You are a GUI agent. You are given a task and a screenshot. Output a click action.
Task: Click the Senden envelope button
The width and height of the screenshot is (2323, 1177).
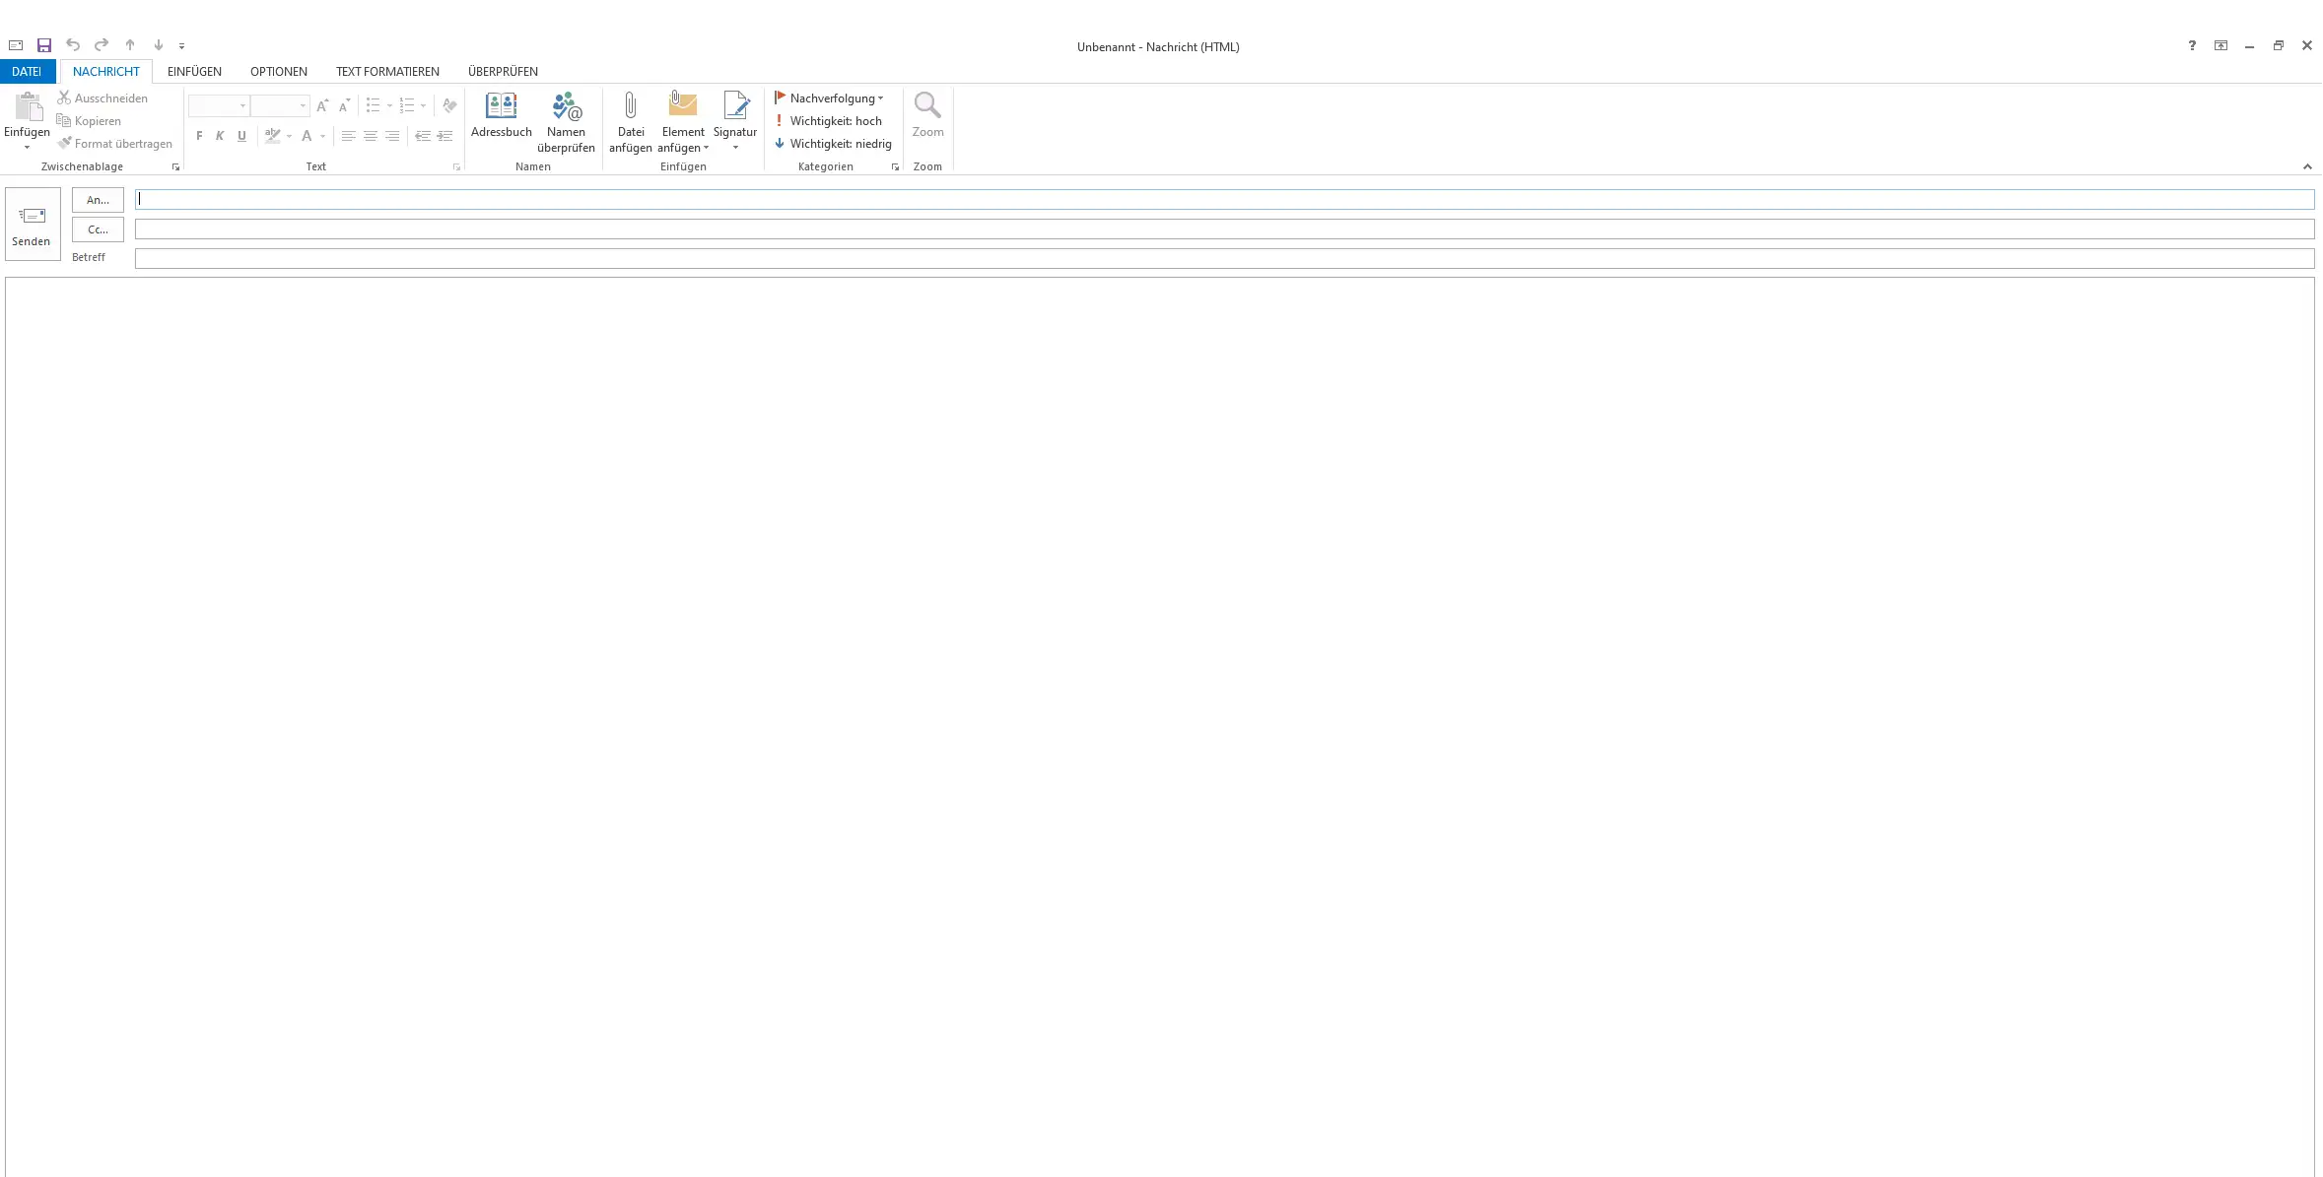[x=33, y=225]
